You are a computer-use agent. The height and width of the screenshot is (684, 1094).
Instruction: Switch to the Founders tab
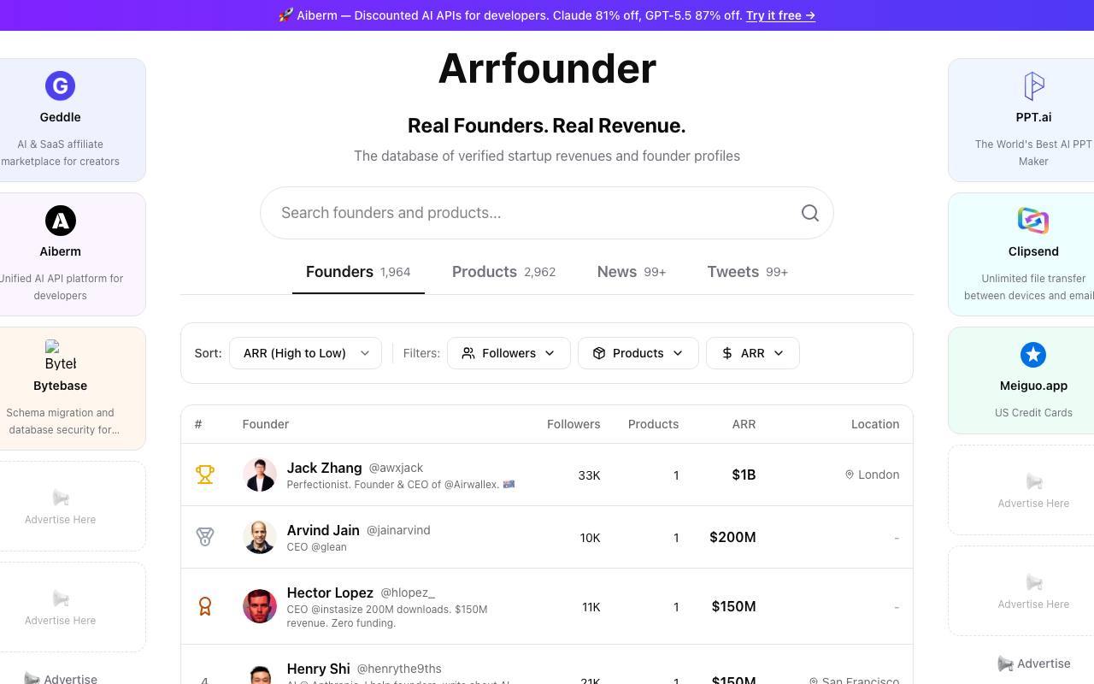click(x=358, y=272)
